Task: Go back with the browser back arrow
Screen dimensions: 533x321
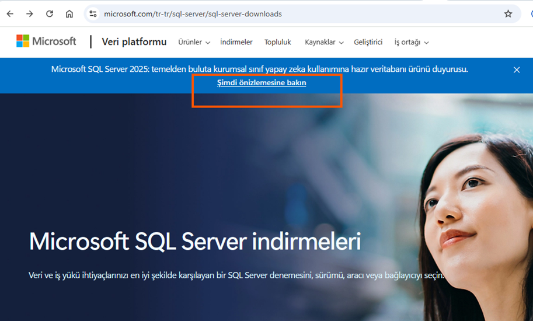Action: [x=10, y=14]
